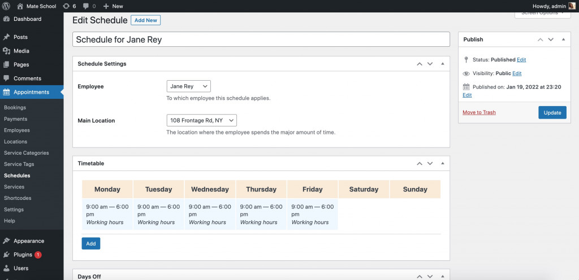Image resolution: width=579 pixels, height=280 pixels.
Task: Collapse the Schedule Settings panel
Action: coord(443,64)
